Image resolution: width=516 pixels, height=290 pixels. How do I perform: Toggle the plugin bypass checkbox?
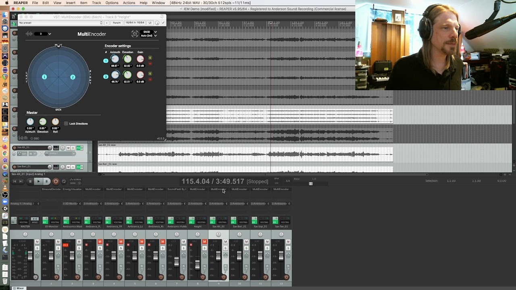tap(163, 23)
